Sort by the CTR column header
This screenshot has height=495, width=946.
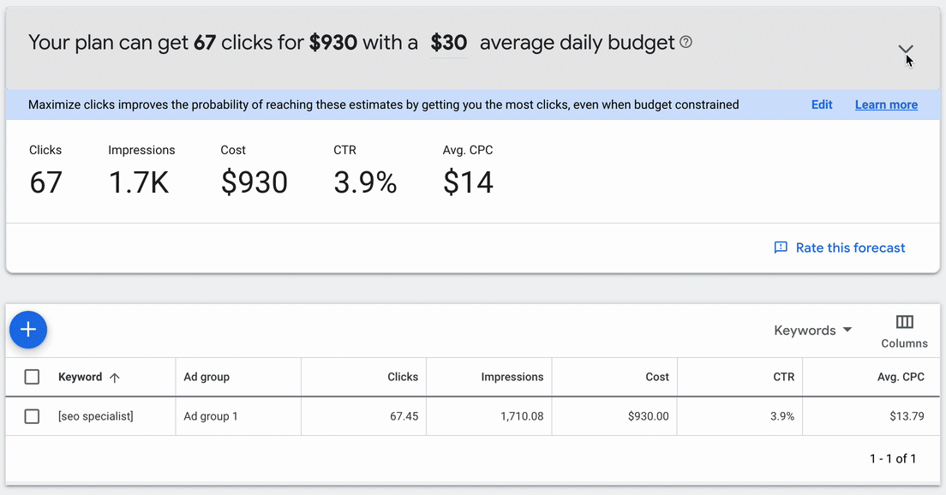pyautogui.click(x=784, y=377)
